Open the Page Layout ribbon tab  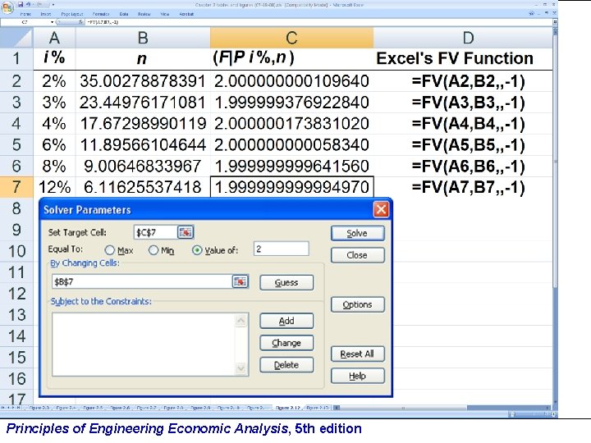(72, 14)
